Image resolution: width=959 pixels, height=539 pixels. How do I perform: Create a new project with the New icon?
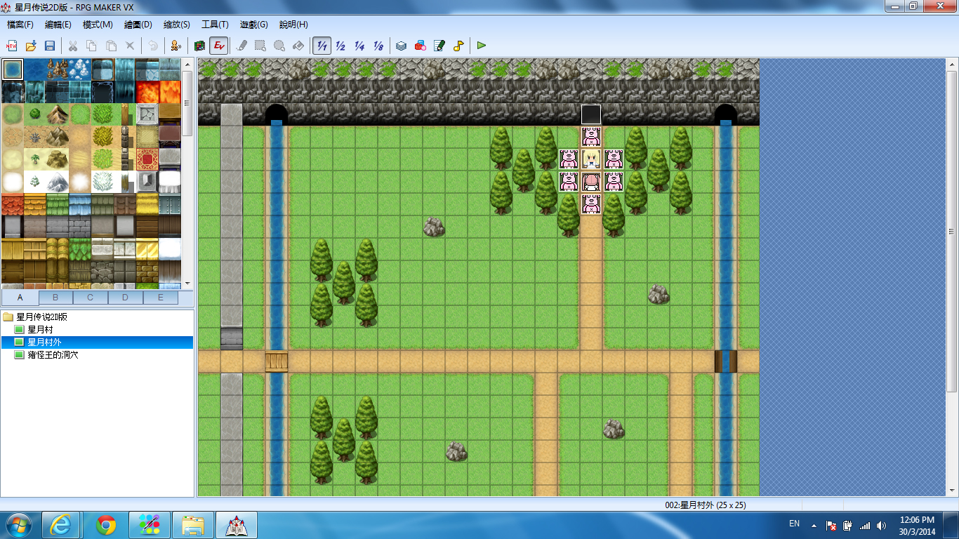(12, 46)
